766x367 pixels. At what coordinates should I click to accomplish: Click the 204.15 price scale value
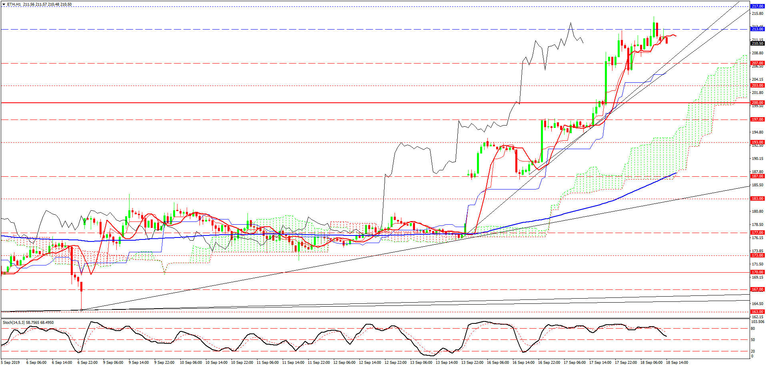[758, 79]
